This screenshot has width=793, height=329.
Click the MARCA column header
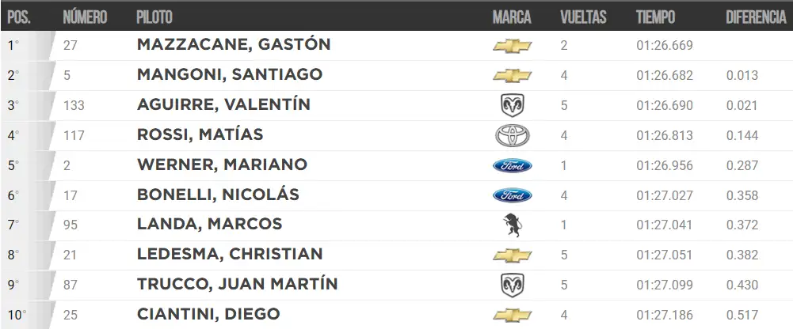pyautogui.click(x=512, y=17)
